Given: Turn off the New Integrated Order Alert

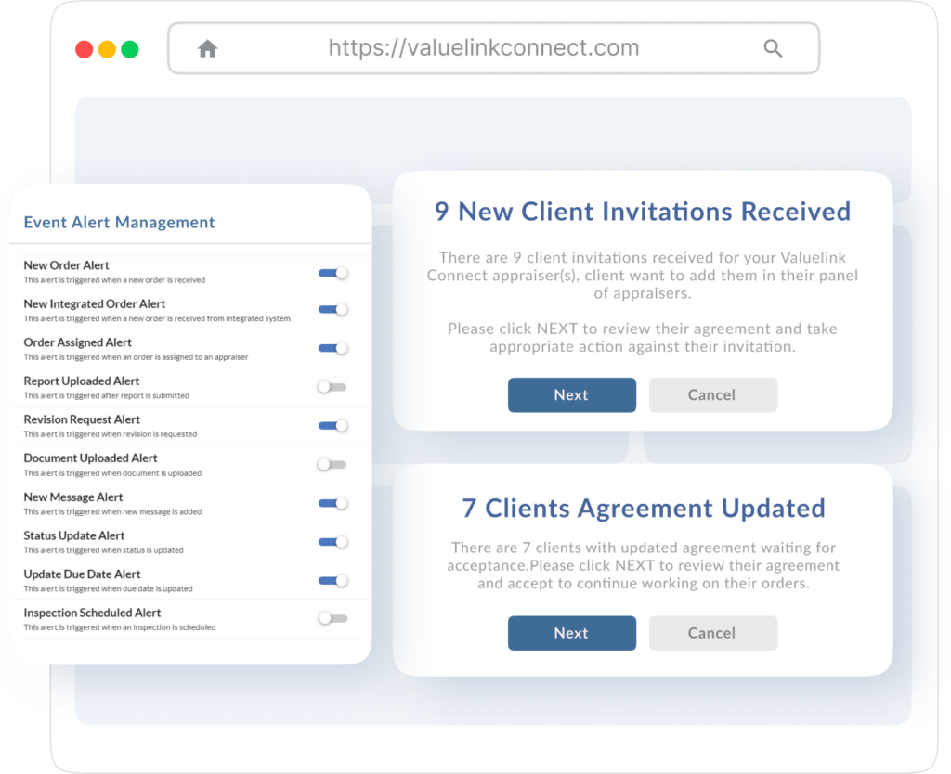Looking at the screenshot, I should click(332, 311).
